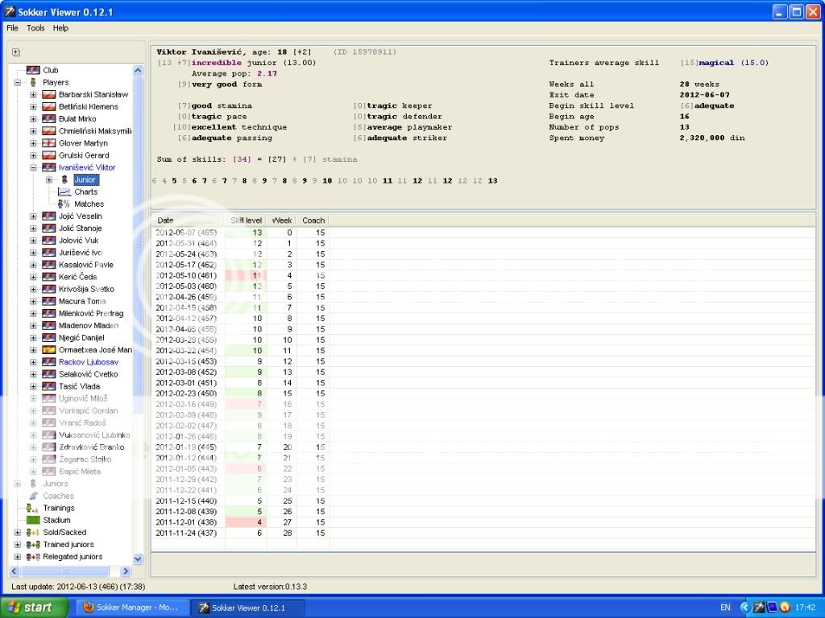Image resolution: width=825 pixels, height=618 pixels.
Task: Open the Charts icon under Ivanišević Viktor
Action: point(64,192)
